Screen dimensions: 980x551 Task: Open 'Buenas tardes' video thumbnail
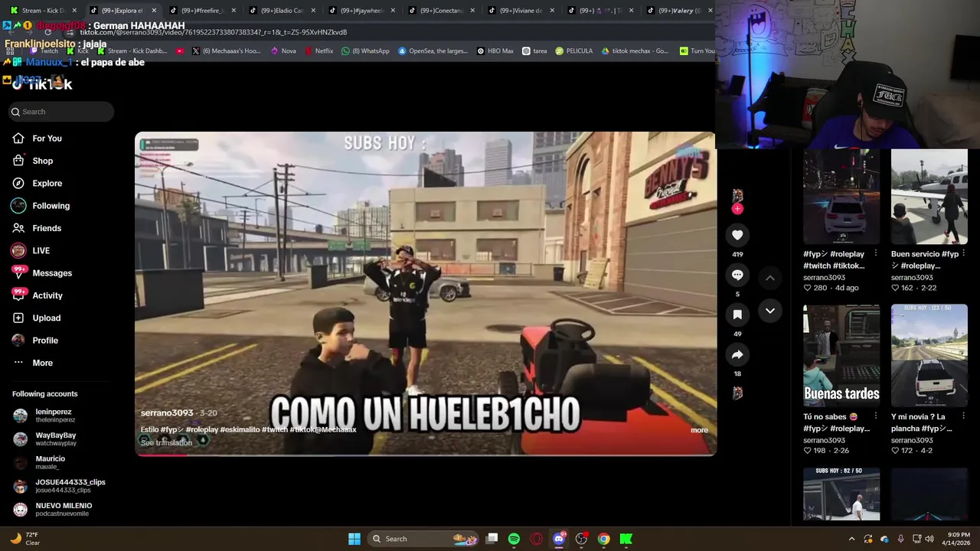pos(841,356)
